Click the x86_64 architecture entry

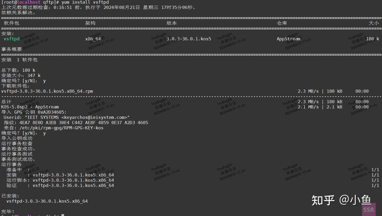[x=93, y=39]
